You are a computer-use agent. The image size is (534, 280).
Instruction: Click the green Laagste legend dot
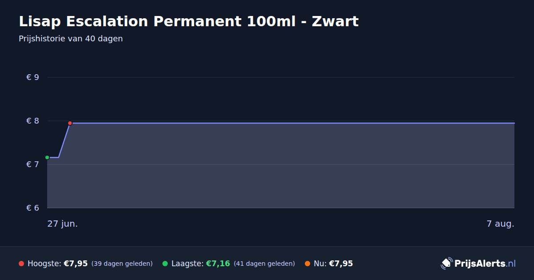pos(165,264)
